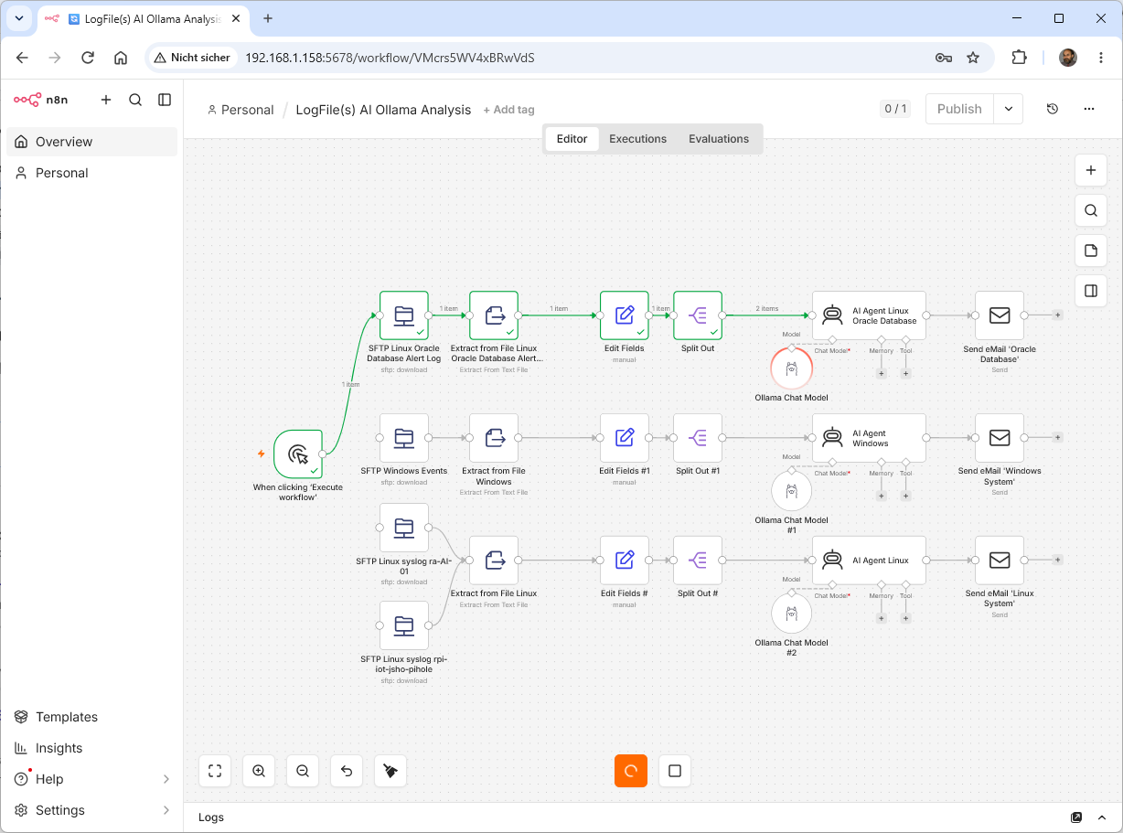Open Templates in the sidebar

pos(91,717)
